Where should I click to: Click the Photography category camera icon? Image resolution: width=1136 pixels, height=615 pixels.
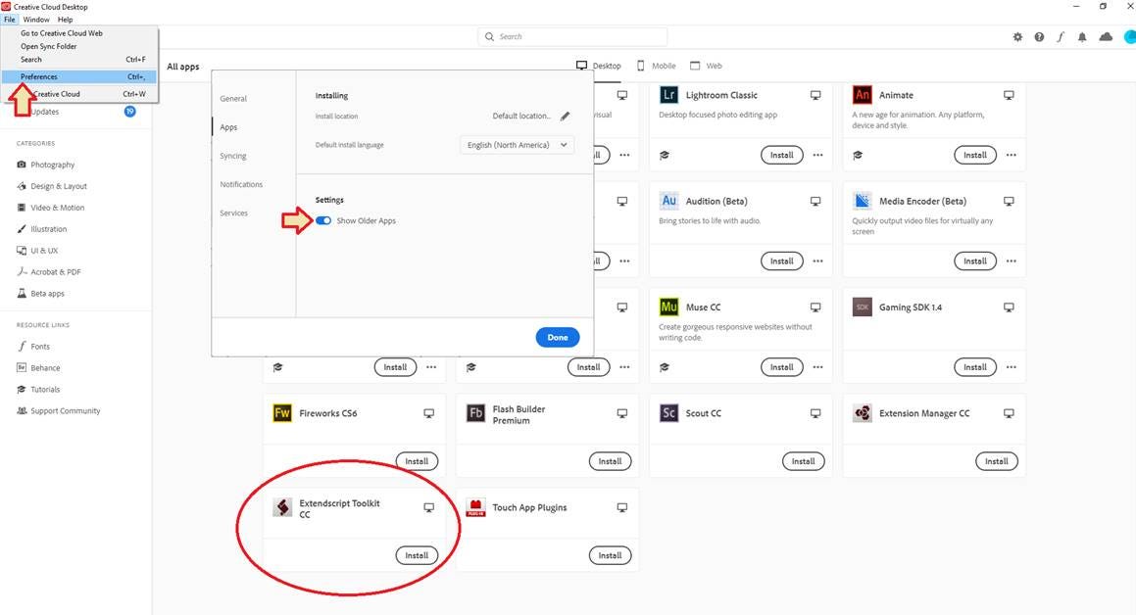coord(22,165)
